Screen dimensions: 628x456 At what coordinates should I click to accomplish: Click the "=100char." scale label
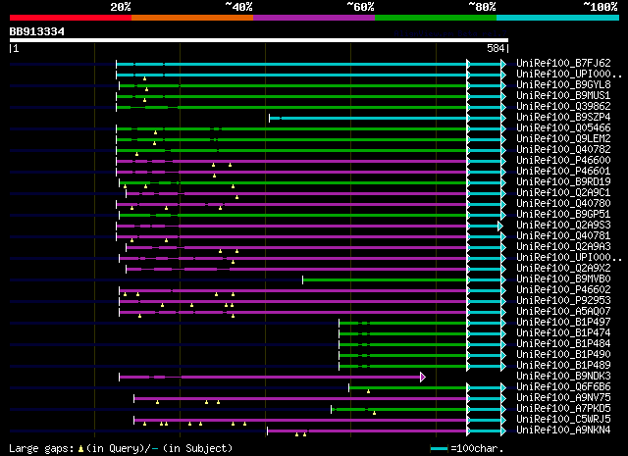[477, 448]
